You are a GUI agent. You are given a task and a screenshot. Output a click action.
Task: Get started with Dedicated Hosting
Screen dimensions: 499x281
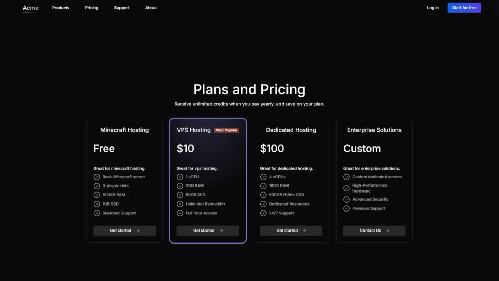[x=291, y=231]
